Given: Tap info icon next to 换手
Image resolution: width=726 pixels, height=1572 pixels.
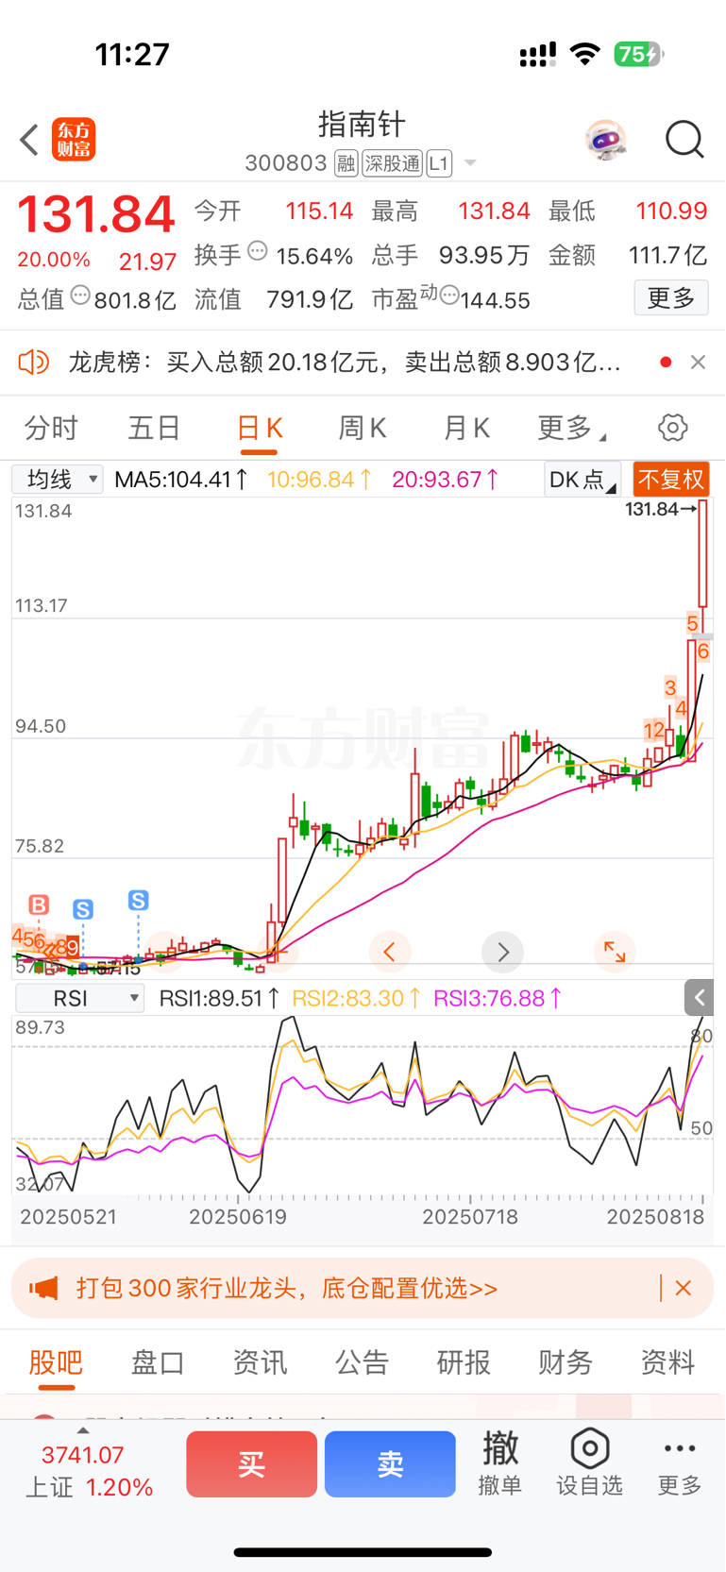Looking at the screenshot, I should (x=257, y=252).
